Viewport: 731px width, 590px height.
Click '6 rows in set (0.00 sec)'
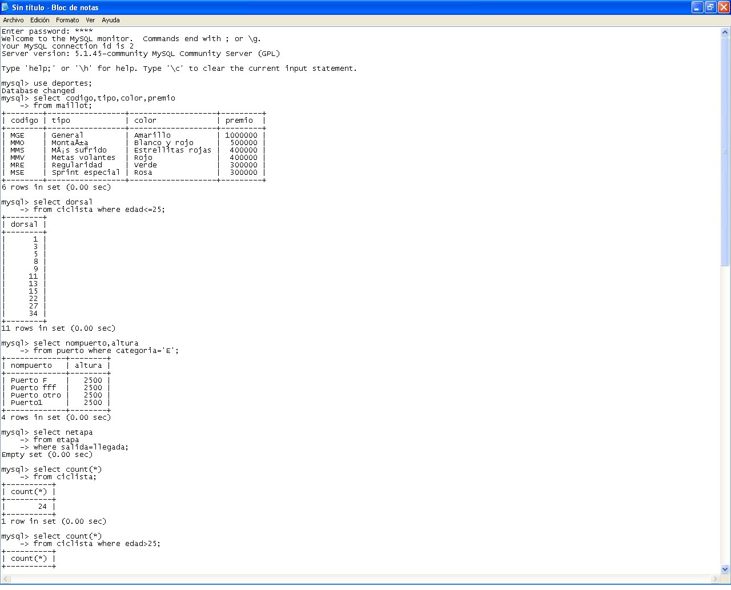pyautogui.click(x=56, y=187)
